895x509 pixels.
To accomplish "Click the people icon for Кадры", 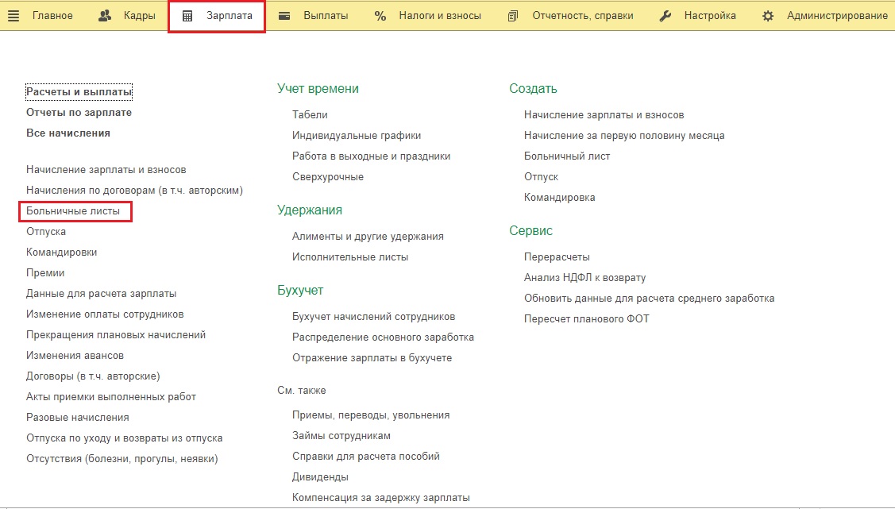I will point(105,16).
